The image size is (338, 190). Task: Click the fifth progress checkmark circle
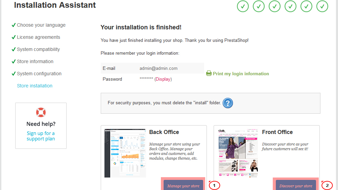point(306,6)
